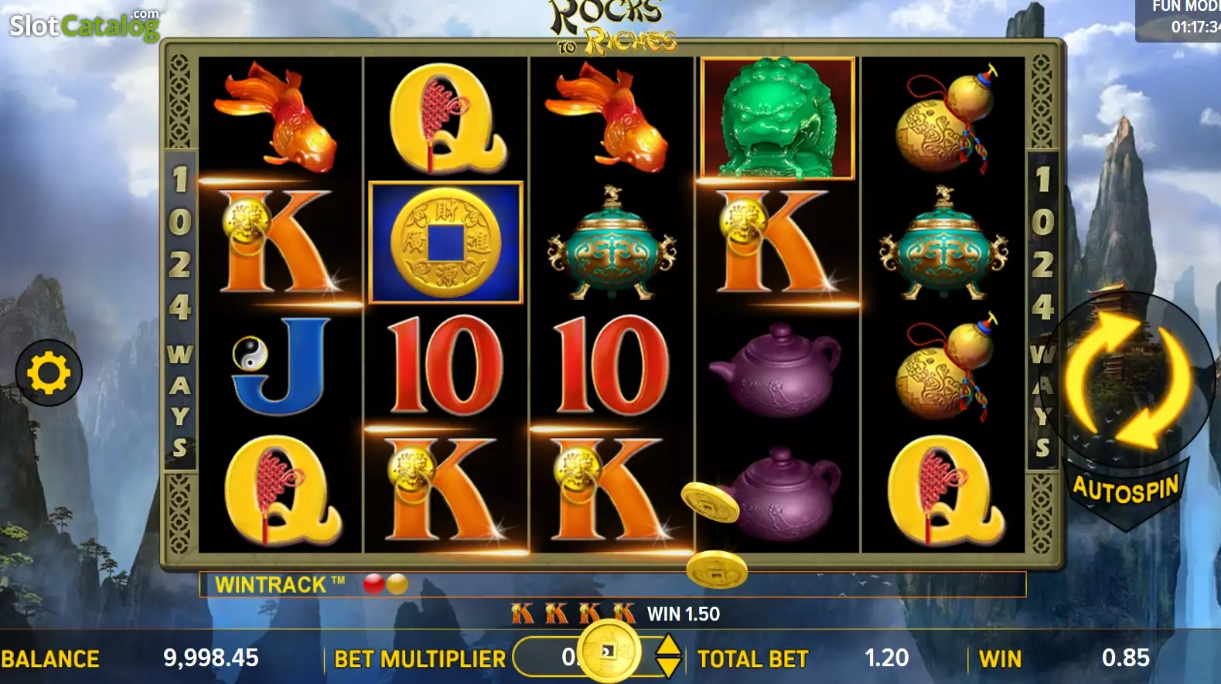Screen dimensions: 1221x684
Task: Increase bet multiplier with up arrow
Action: (x=668, y=645)
